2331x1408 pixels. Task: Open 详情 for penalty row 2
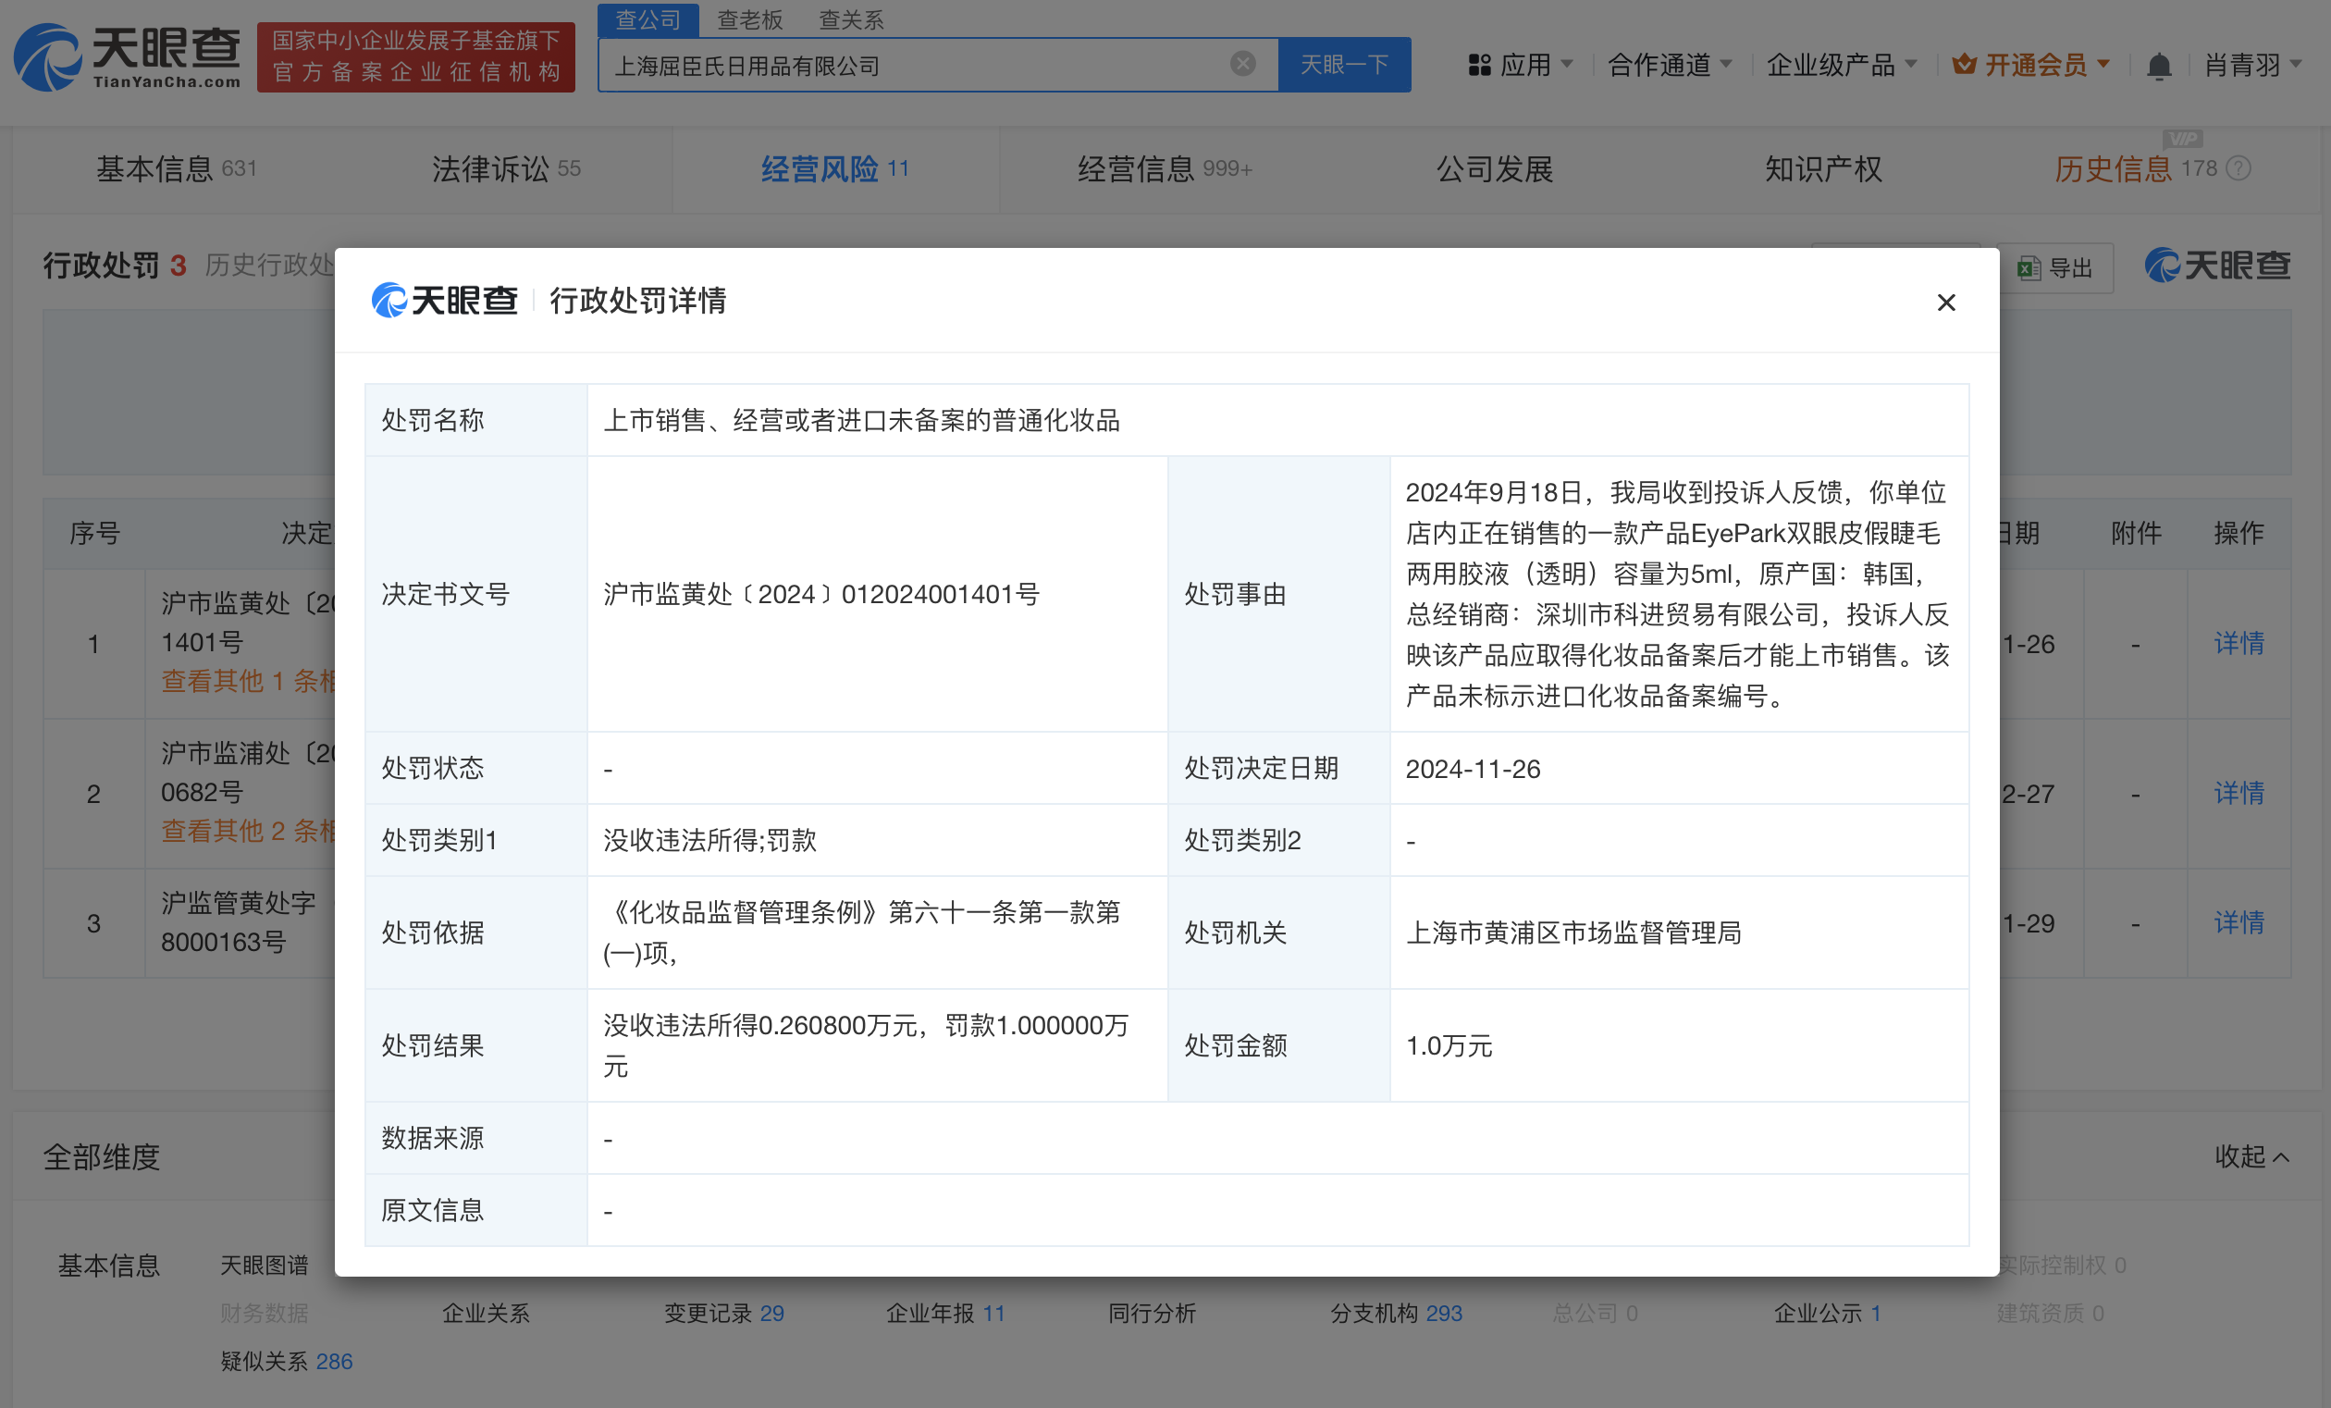(2238, 793)
